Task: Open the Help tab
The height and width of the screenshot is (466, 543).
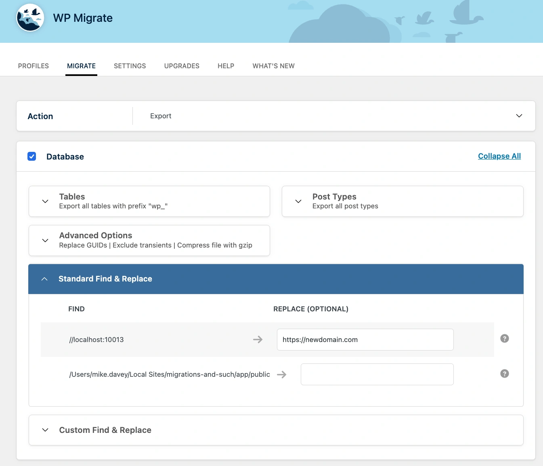Action: click(x=226, y=66)
